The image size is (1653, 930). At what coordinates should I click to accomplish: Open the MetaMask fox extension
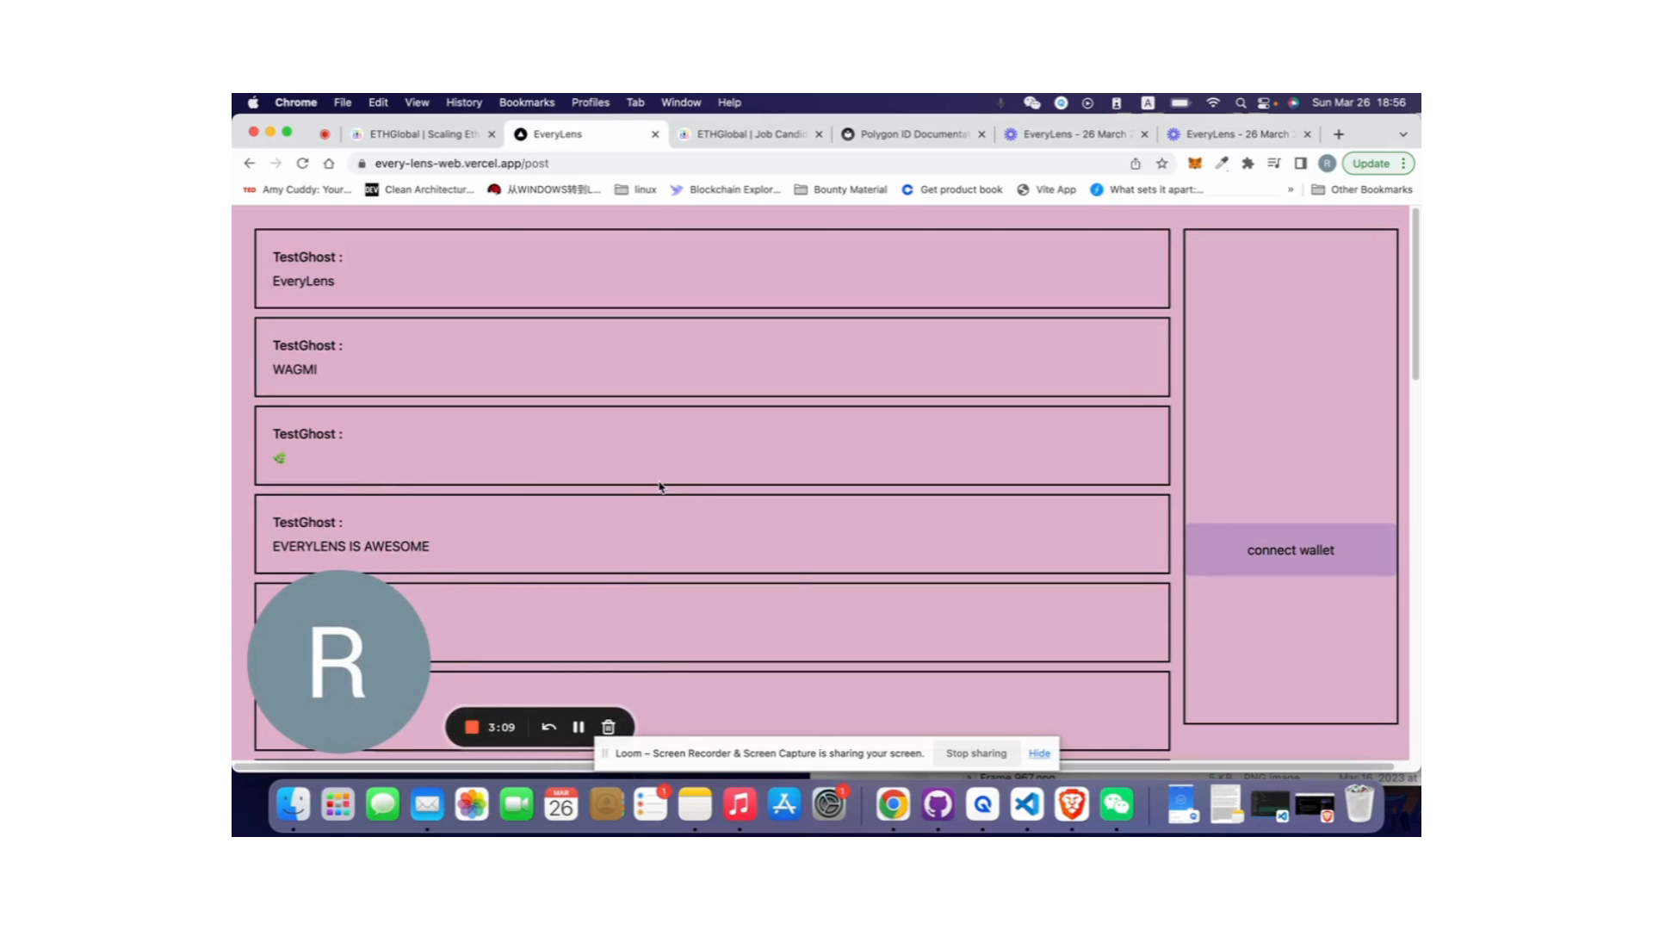[x=1195, y=163]
